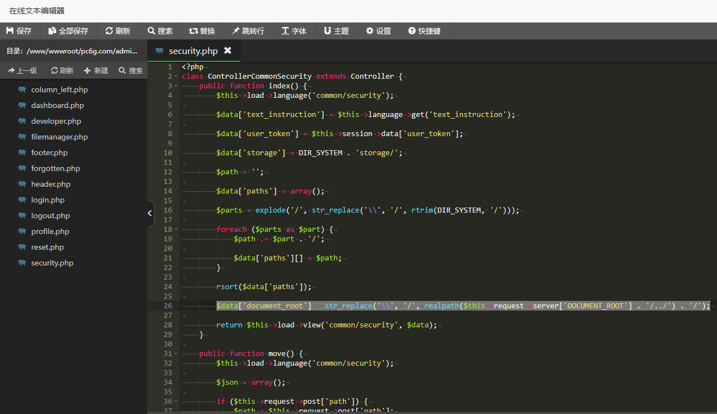Open login.php from the file list
The image size is (717, 414).
(x=48, y=200)
